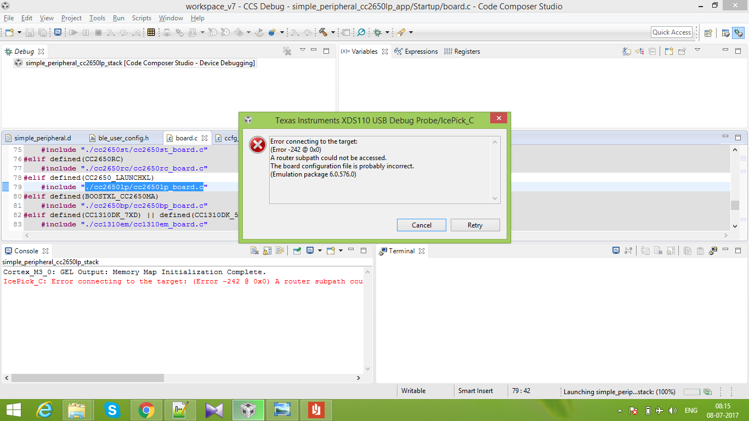
Task: Open the Open Console dropdown in Console panel
Action: [x=341, y=251]
